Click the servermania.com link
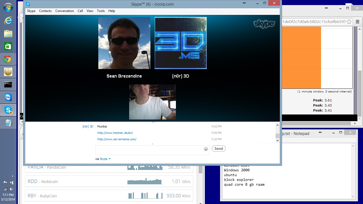 click(x=117, y=139)
